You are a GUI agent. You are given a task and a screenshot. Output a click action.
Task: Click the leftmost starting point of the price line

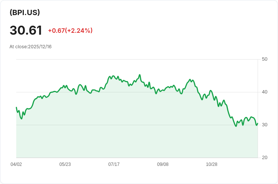(x=16, y=107)
